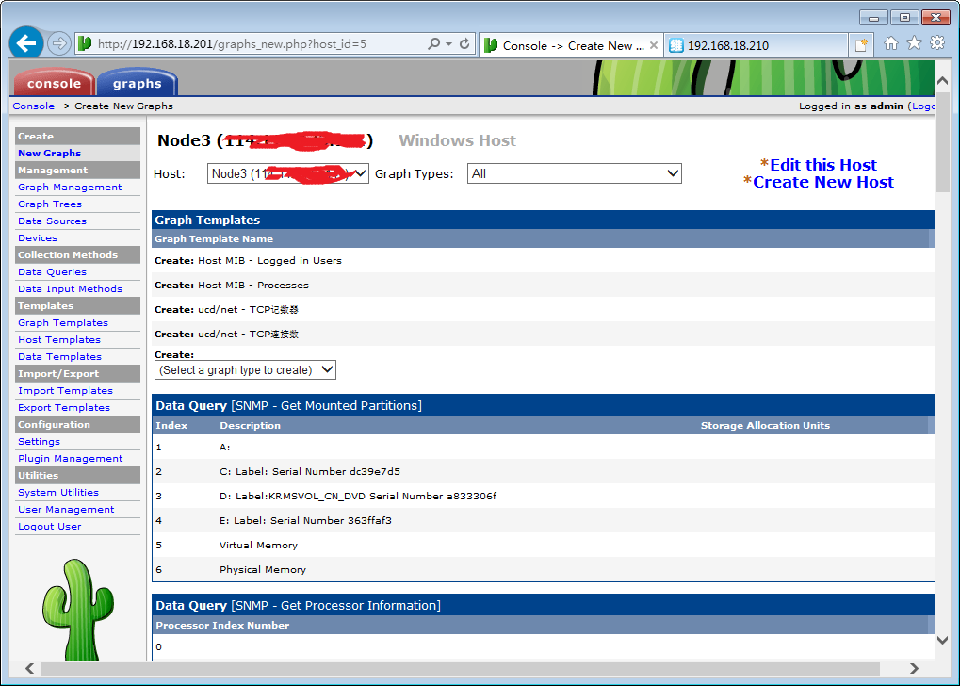
Task: Close the Console Create New tab
Action: coord(653,45)
